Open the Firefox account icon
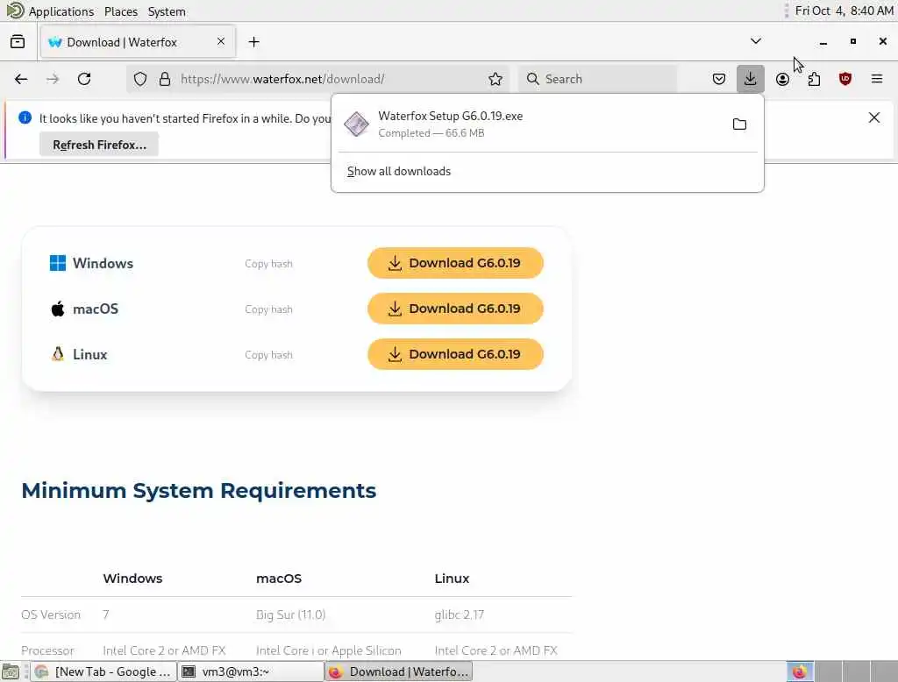The width and height of the screenshot is (898, 682). pos(782,79)
